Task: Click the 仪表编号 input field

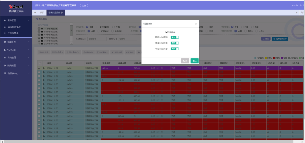Action: [x=97, y=39]
